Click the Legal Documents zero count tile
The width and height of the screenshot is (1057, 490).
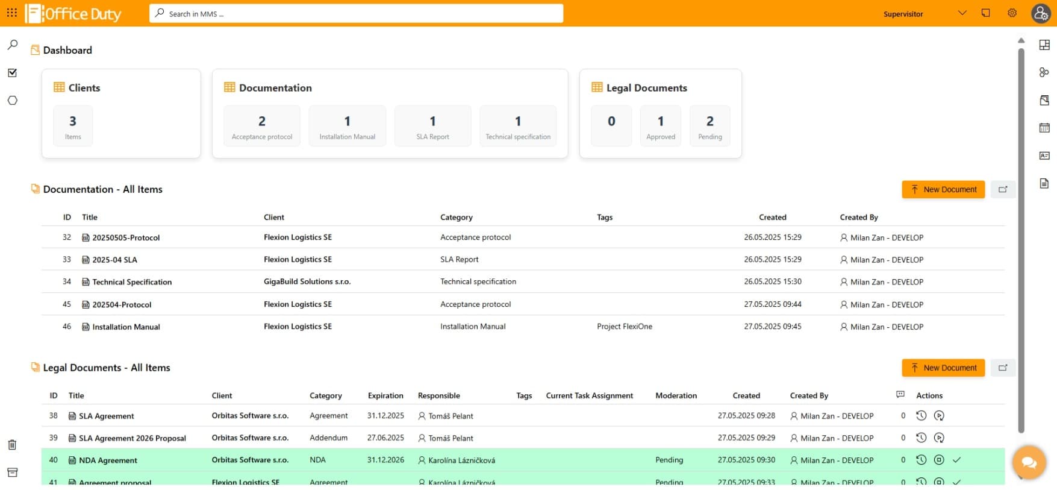coord(611,126)
